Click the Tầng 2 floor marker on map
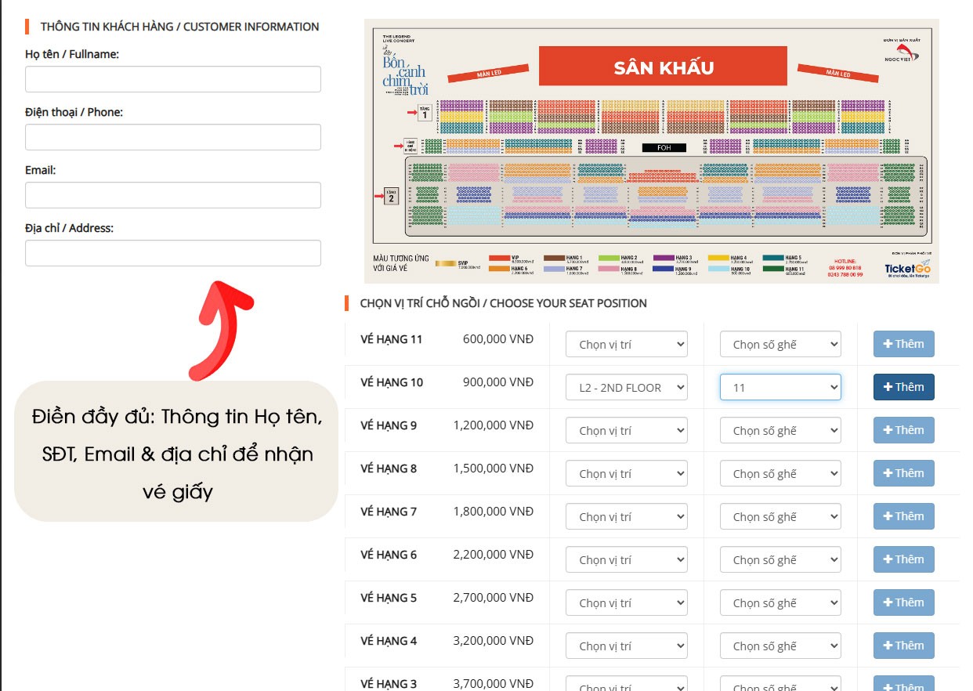 click(392, 195)
